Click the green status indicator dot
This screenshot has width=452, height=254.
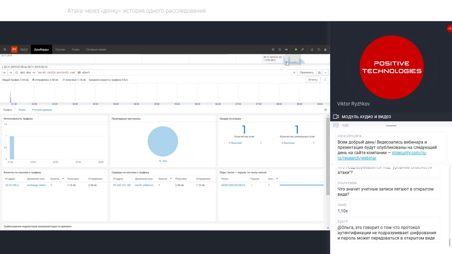point(296,49)
